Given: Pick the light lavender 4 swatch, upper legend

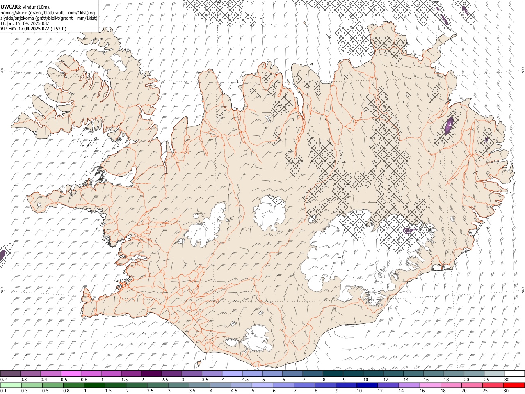Looking at the screenshot, I should point(232,373).
